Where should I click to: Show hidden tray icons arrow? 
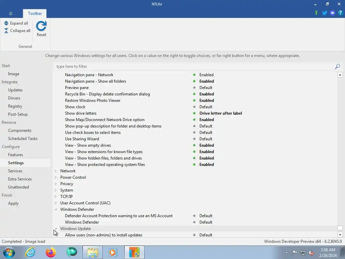(x=286, y=253)
